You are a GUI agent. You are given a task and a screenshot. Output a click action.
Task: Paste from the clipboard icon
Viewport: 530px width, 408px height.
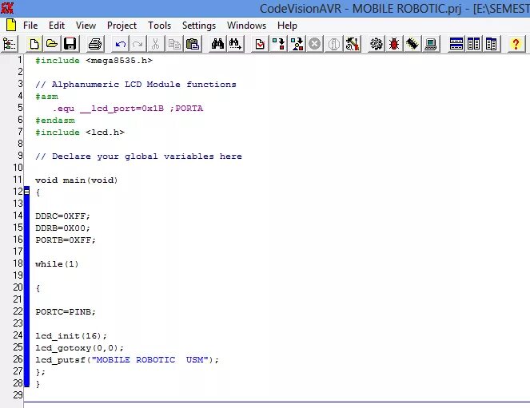coord(193,44)
